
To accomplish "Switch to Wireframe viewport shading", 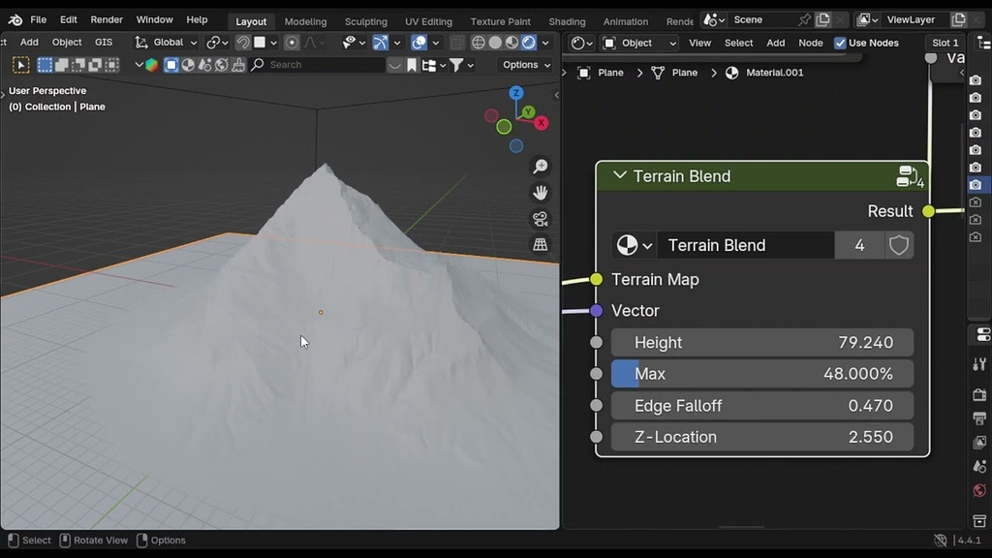I will (x=479, y=43).
